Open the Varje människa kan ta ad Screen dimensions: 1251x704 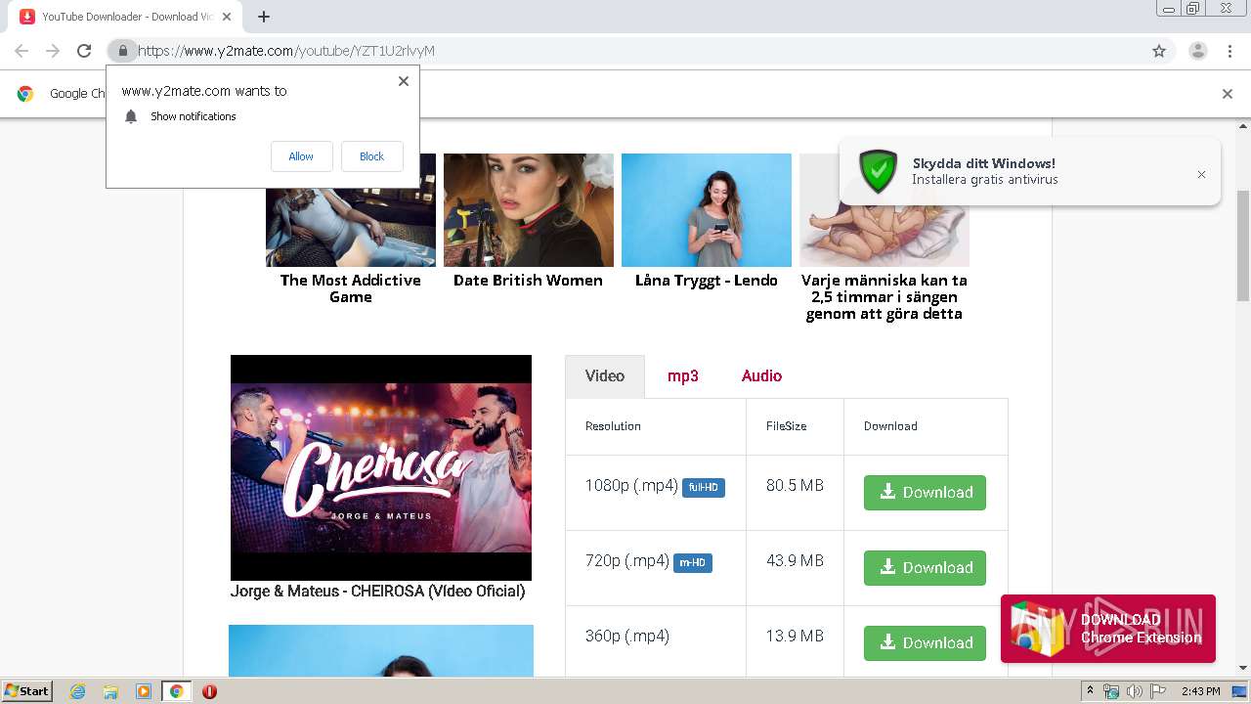coord(884,297)
